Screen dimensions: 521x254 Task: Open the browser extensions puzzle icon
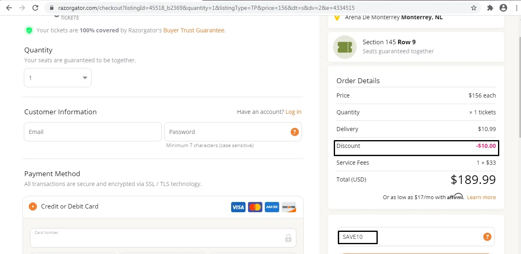[x=490, y=8]
